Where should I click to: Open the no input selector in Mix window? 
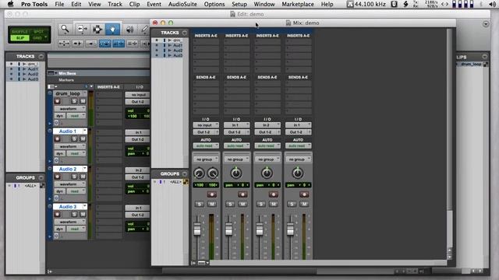tap(206, 125)
